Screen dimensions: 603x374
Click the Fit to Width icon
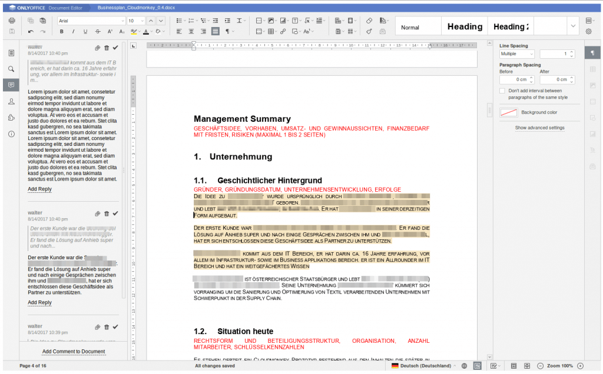pos(527,366)
